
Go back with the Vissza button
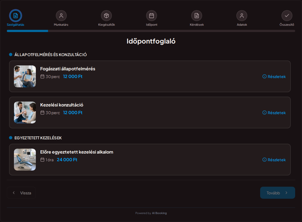point(21,193)
